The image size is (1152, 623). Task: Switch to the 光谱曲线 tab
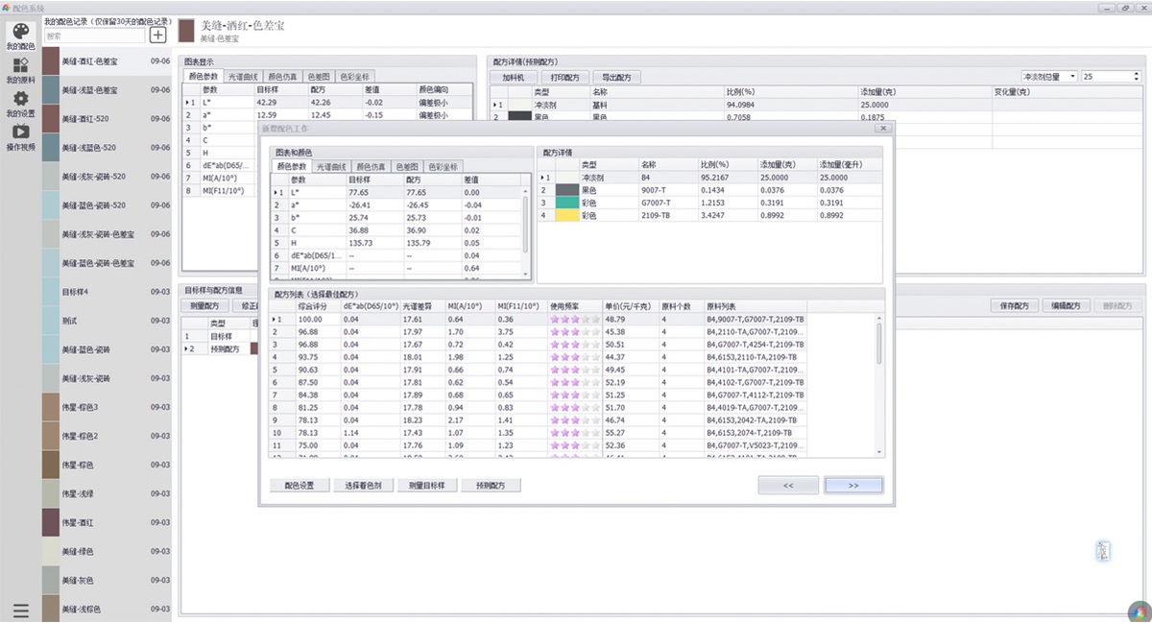coord(242,76)
